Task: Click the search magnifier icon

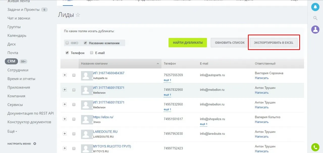Action: point(315,18)
